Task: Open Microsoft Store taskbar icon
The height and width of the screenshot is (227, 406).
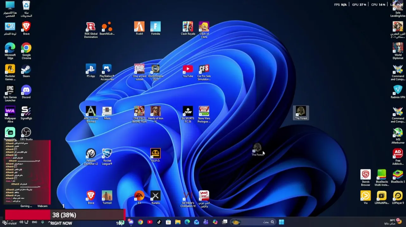Action: (x=168, y=222)
